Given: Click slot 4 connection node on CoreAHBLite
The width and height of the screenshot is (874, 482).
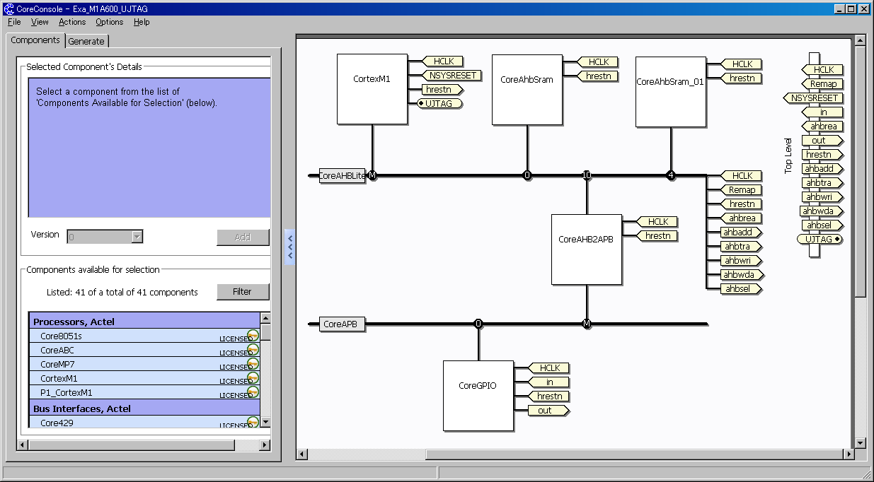Looking at the screenshot, I should (670, 176).
